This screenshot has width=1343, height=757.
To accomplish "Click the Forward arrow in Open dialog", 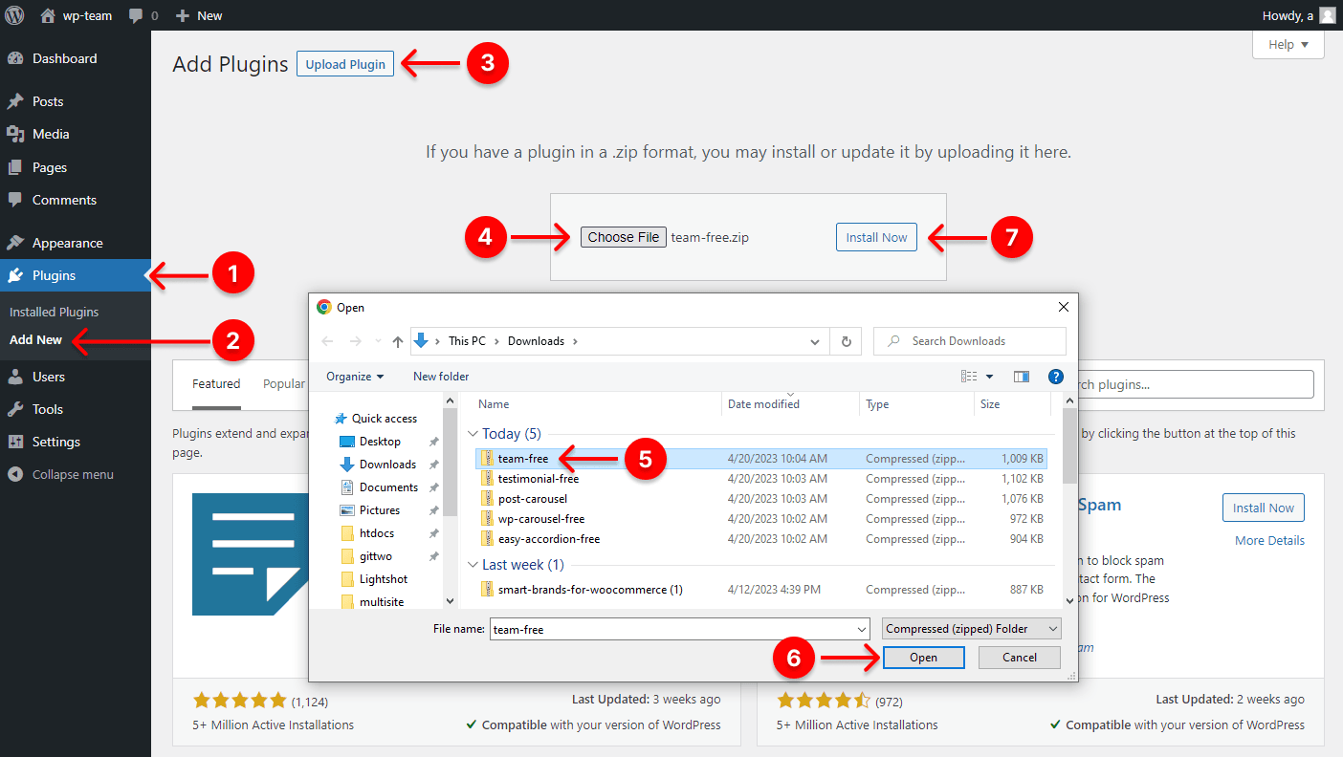I will tap(356, 341).
